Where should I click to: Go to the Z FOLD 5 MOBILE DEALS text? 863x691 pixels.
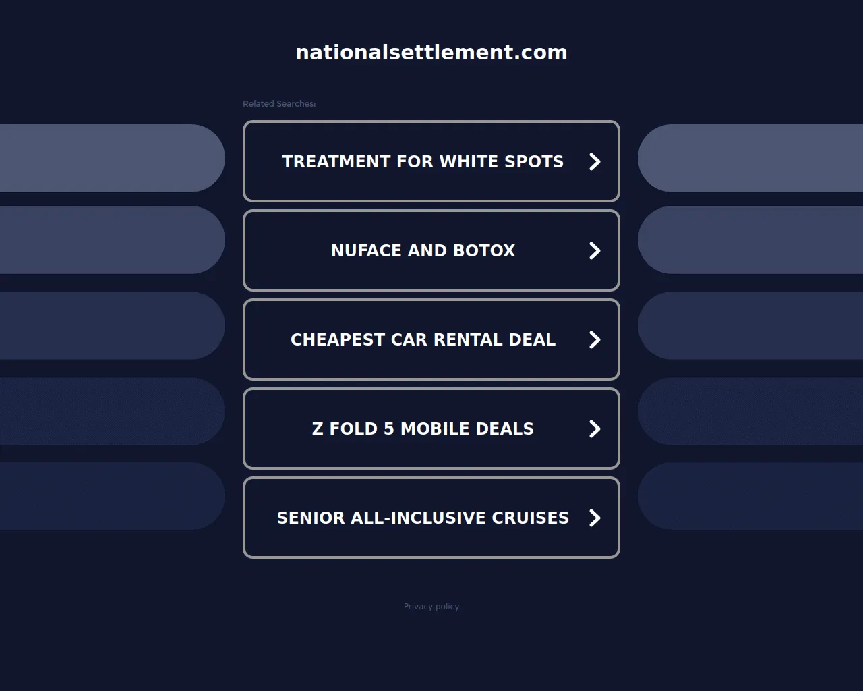click(423, 429)
